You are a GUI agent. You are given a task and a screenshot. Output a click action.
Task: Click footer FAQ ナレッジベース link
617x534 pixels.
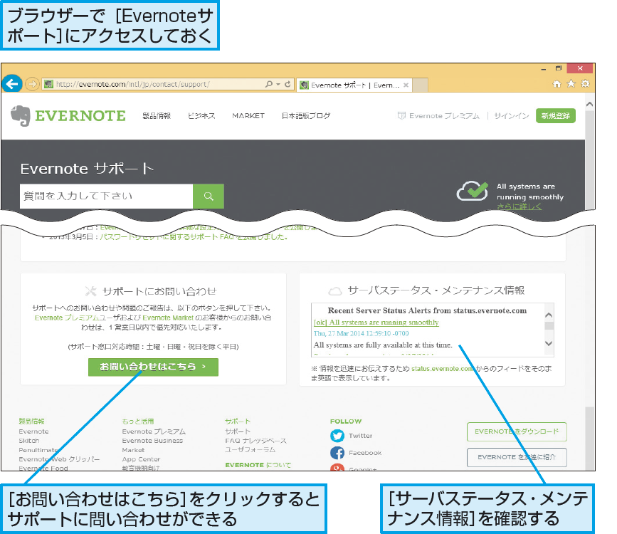point(255,441)
